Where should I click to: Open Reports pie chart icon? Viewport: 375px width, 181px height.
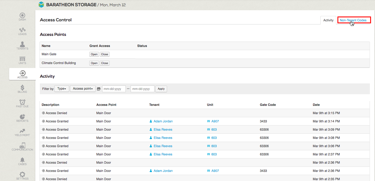tap(22, 117)
